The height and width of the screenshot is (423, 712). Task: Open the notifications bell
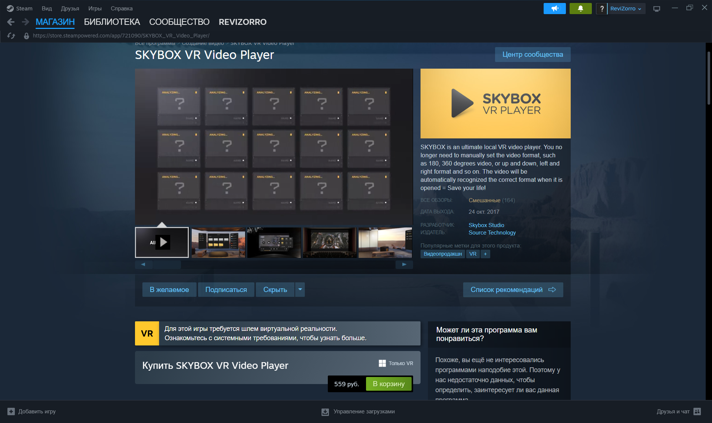(580, 8)
